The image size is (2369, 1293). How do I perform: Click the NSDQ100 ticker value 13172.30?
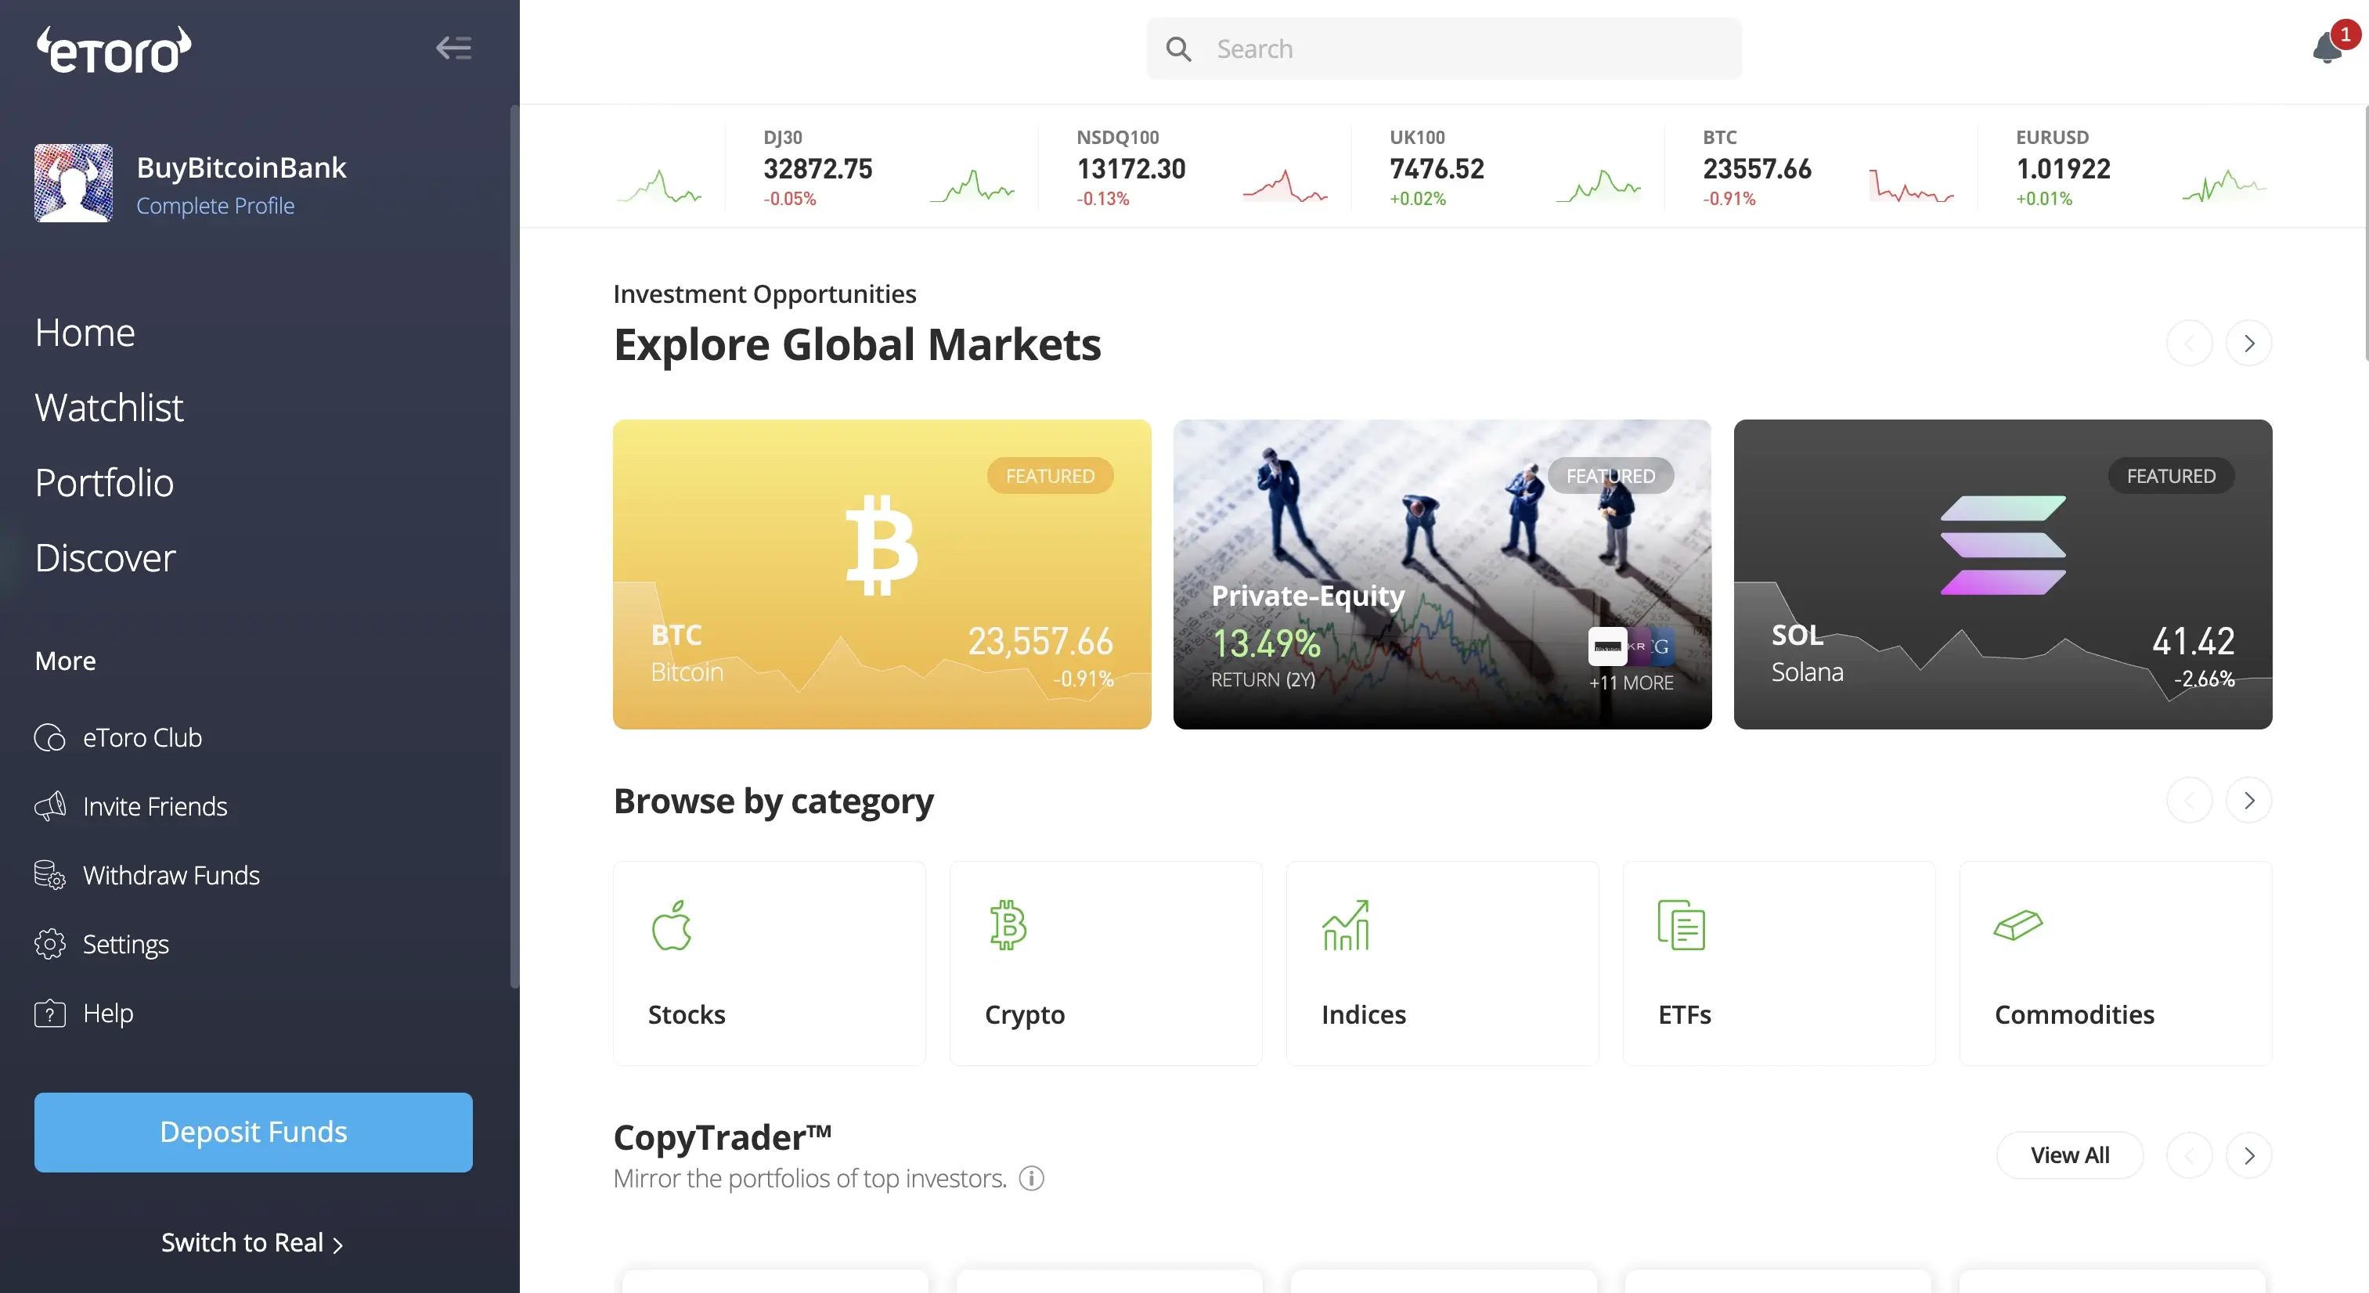(1131, 169)
